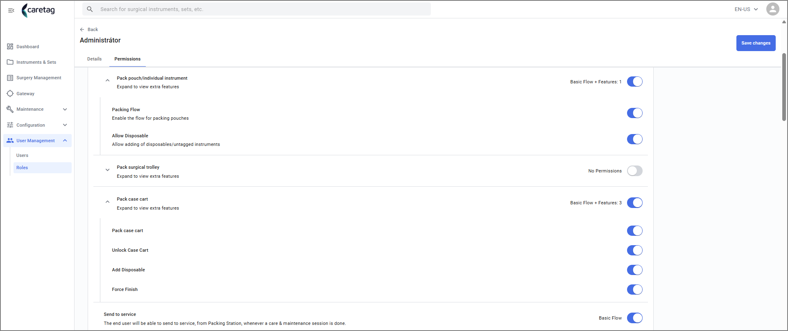Viewport: 788px width, 331px height.
Task: Click the "No Permissions" status label
Action: point(605,171)
